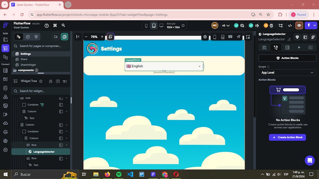The height and width of the screenshot is (179, 319).
Task: Select the desktop device preview icon
Action: tap(161, 25)
